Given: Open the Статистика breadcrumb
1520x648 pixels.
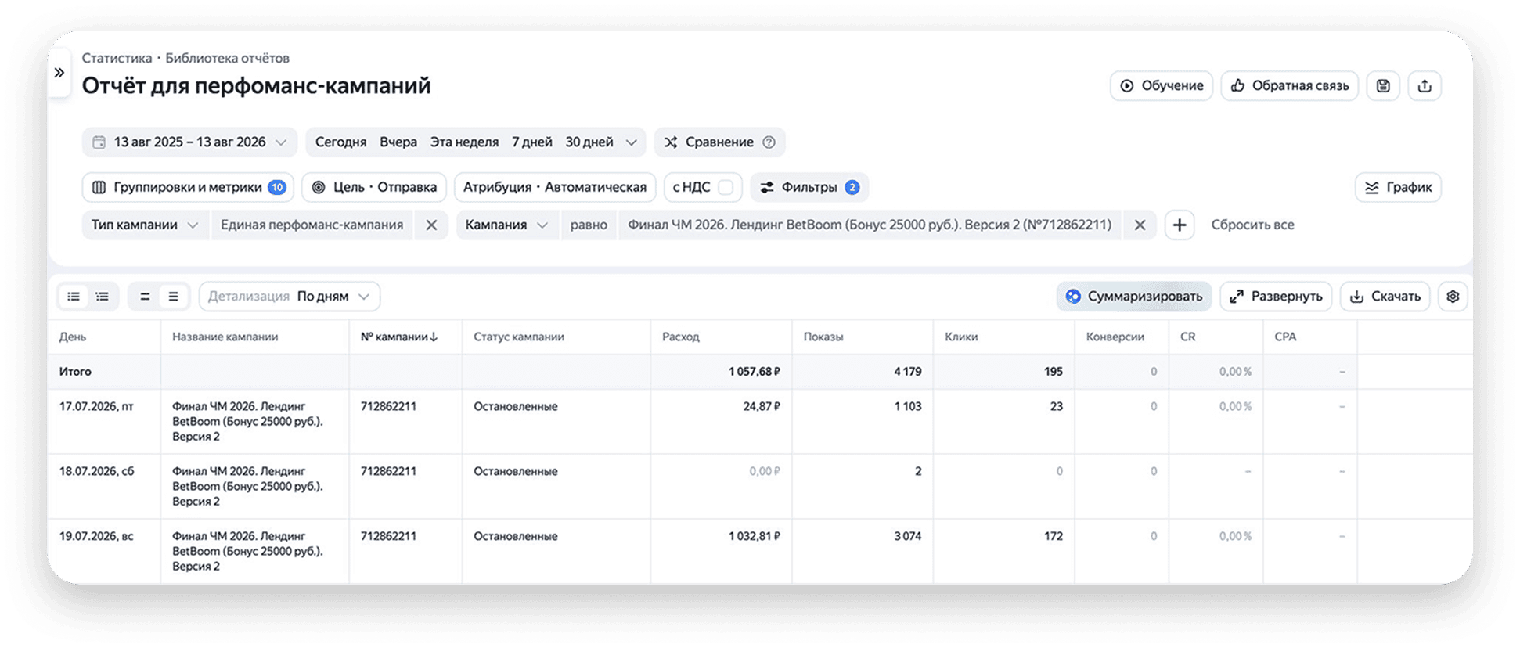Looking at the screenshot, I should coord(117,59).
